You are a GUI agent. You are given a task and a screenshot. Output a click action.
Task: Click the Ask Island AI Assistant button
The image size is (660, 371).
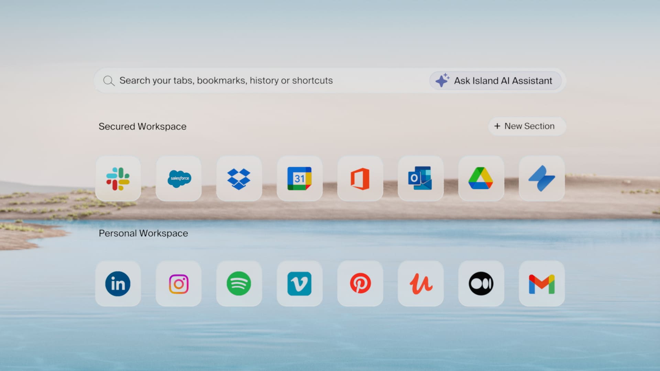point(495,81)
